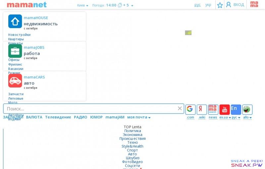The height and width of the screenshot is (169, 265).
Task: Open the ЗАКЛАДКИ menu item
Action: click(13, 117)
